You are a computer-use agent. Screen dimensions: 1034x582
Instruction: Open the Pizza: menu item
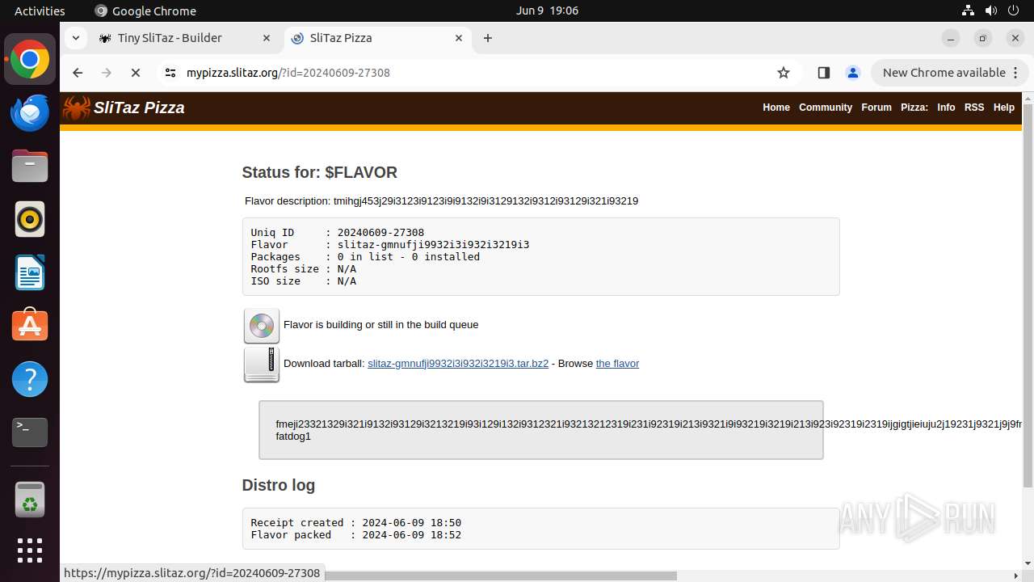914,108
